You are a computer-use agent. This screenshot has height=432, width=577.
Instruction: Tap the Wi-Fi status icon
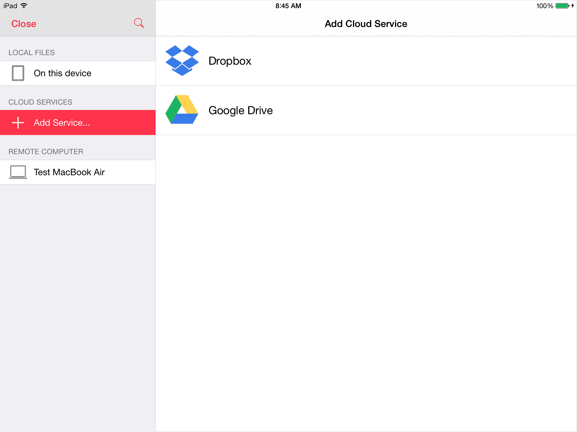(x=24, y=6)
